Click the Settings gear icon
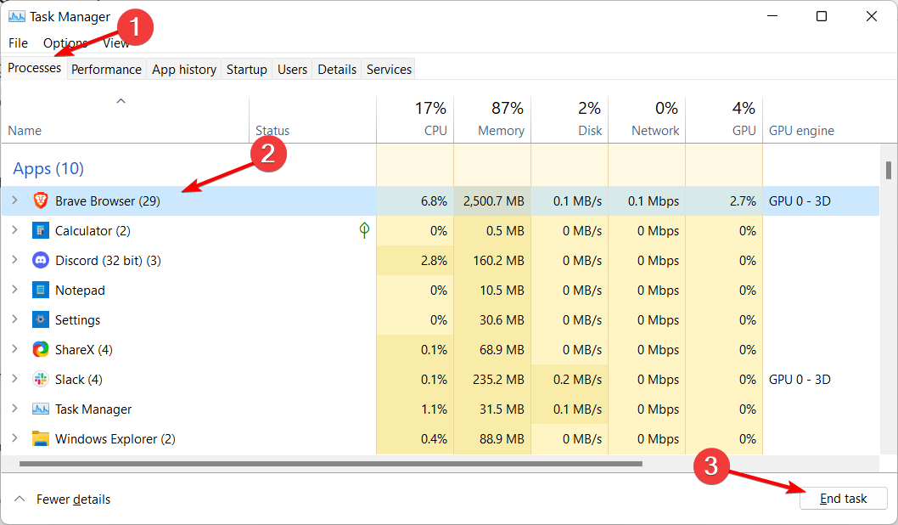Image resolution: width=898 pixels, height=525 pixels. point(40,319)
